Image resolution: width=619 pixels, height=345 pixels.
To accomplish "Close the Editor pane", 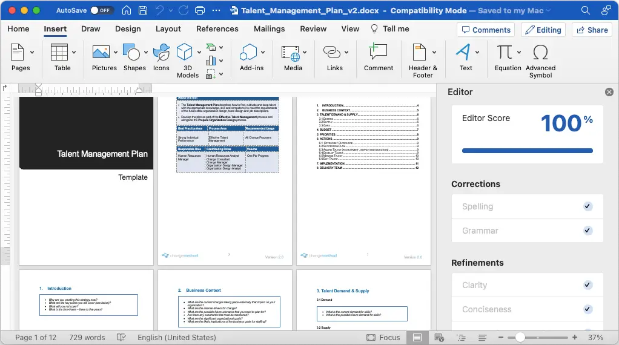I will tap(609, 92).
